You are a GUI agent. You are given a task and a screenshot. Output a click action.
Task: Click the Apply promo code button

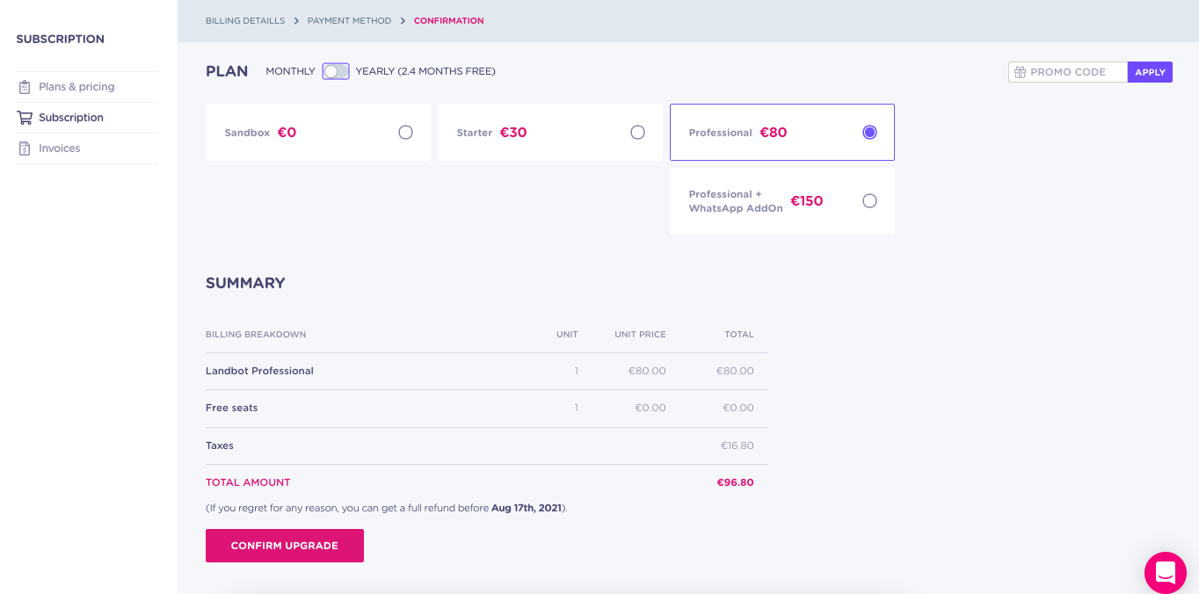(x=1150, y=72)
